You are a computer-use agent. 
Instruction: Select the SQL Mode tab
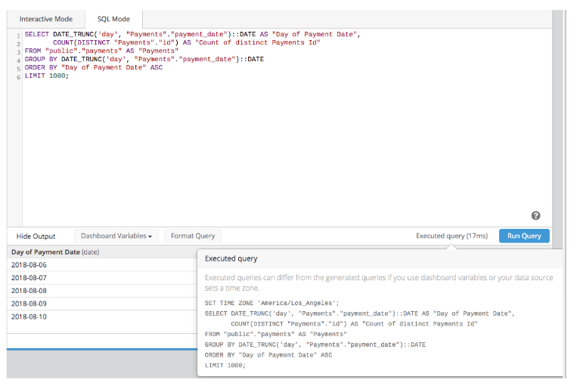(x=113, y=19)
